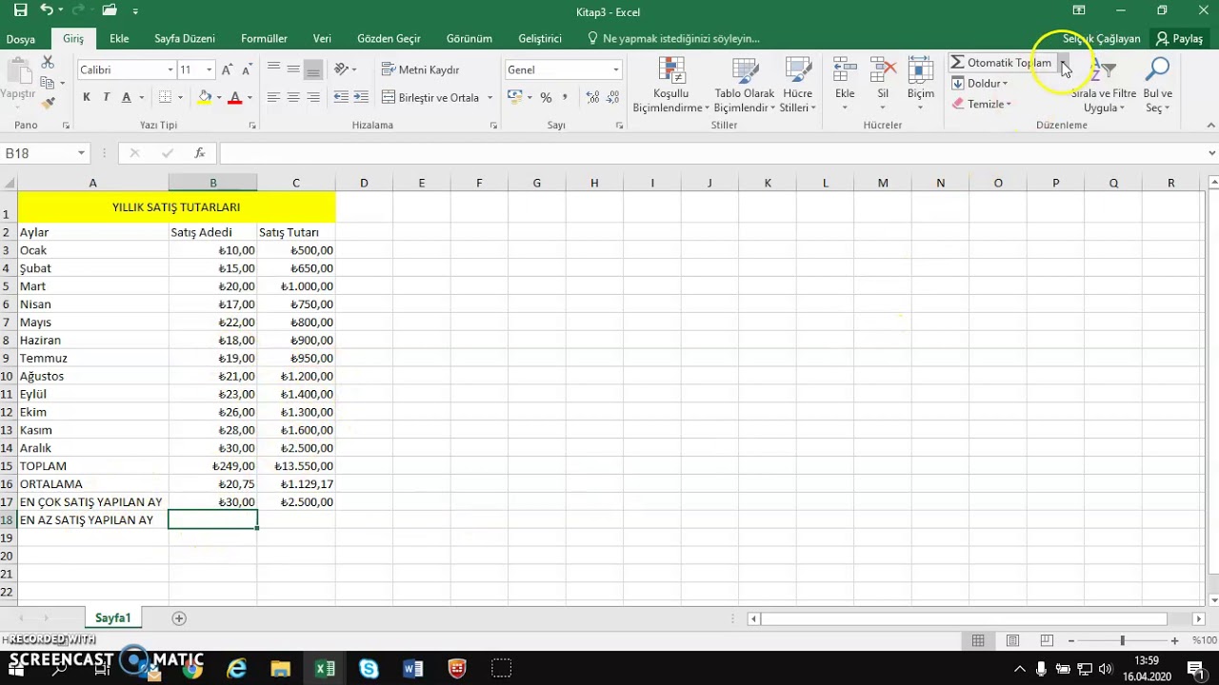Toggle Italic (T) formatting
This screenshot has width=1219, height=685.
(x=106, y=97)
